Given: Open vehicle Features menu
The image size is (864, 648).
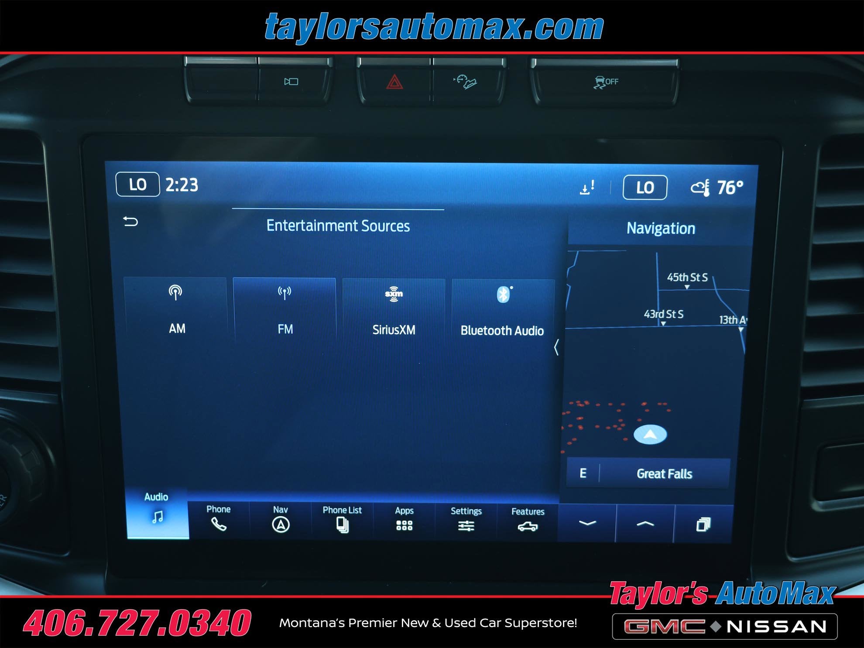Looking at the screenshot, I should click(x=528, y=521).
